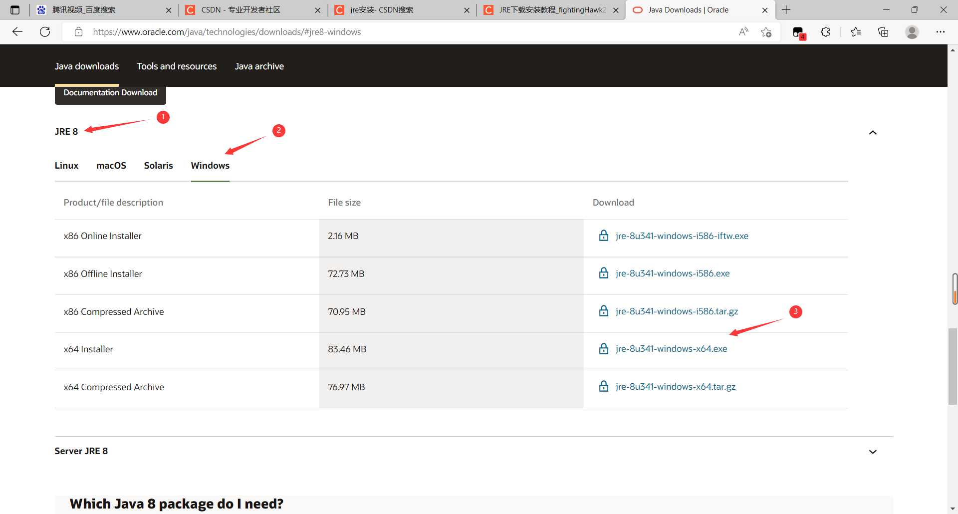Open the Favorites list icon
958x514 pixels.
pos(856,32)
